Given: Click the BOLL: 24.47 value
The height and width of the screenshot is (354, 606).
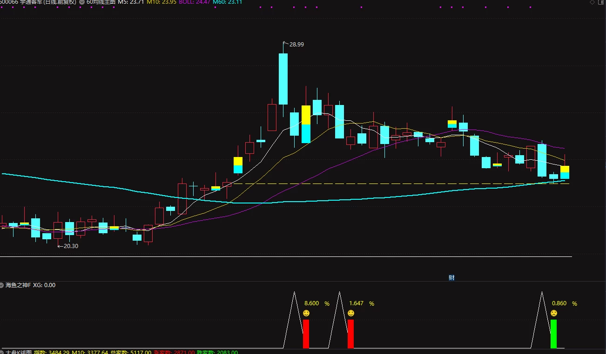Looking at the screenshot, I should 195,2.
